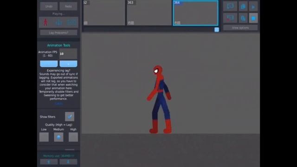Click the Redo button
Image resolution: width=297 pixels, height=167 pixels.
pyautogui.click(x=68, y=6)
